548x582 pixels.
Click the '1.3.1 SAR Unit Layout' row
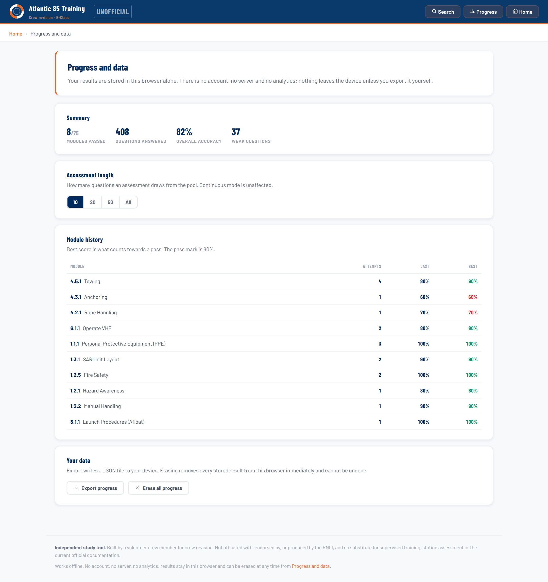274,360
